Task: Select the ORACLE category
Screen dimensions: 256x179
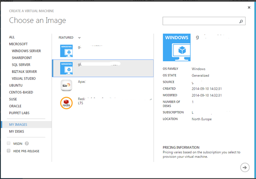Action: [x=15, y=106]
